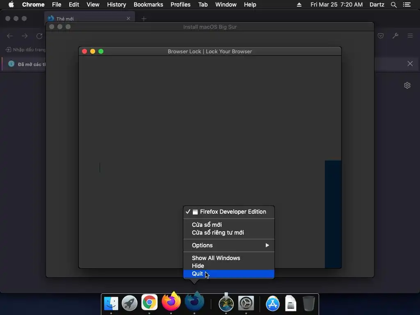Viewport: 420px width, 315px height.
Task: Click the date and time in menu bar
Action: (337, 5)
